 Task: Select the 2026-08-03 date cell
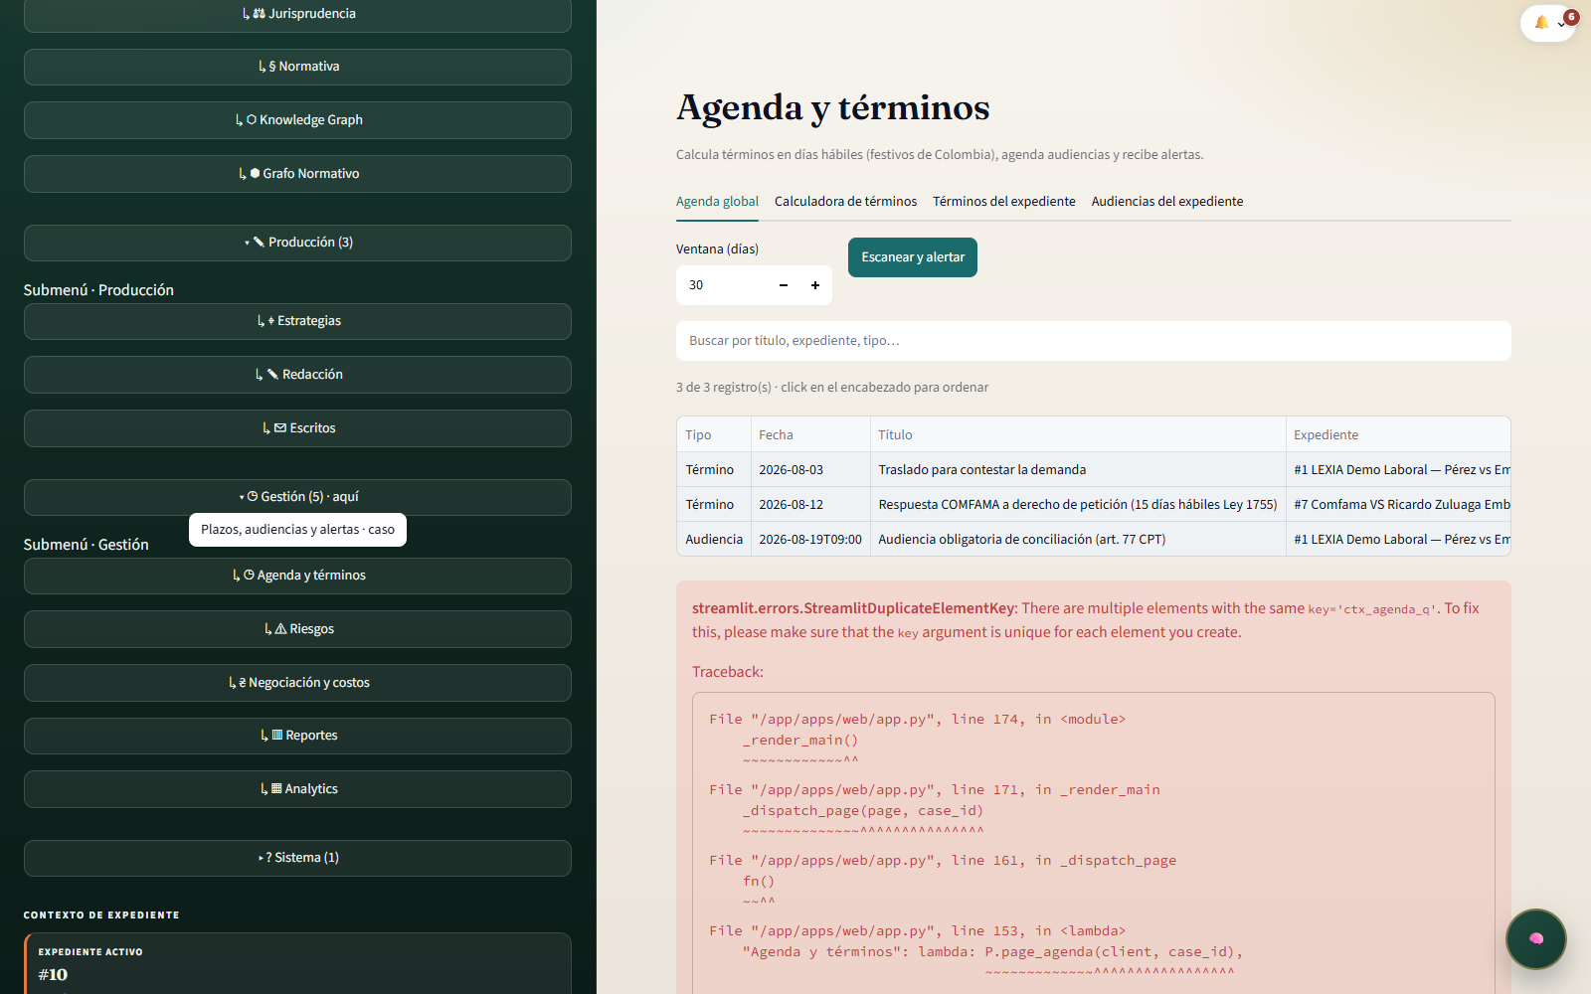coord(810,470)
